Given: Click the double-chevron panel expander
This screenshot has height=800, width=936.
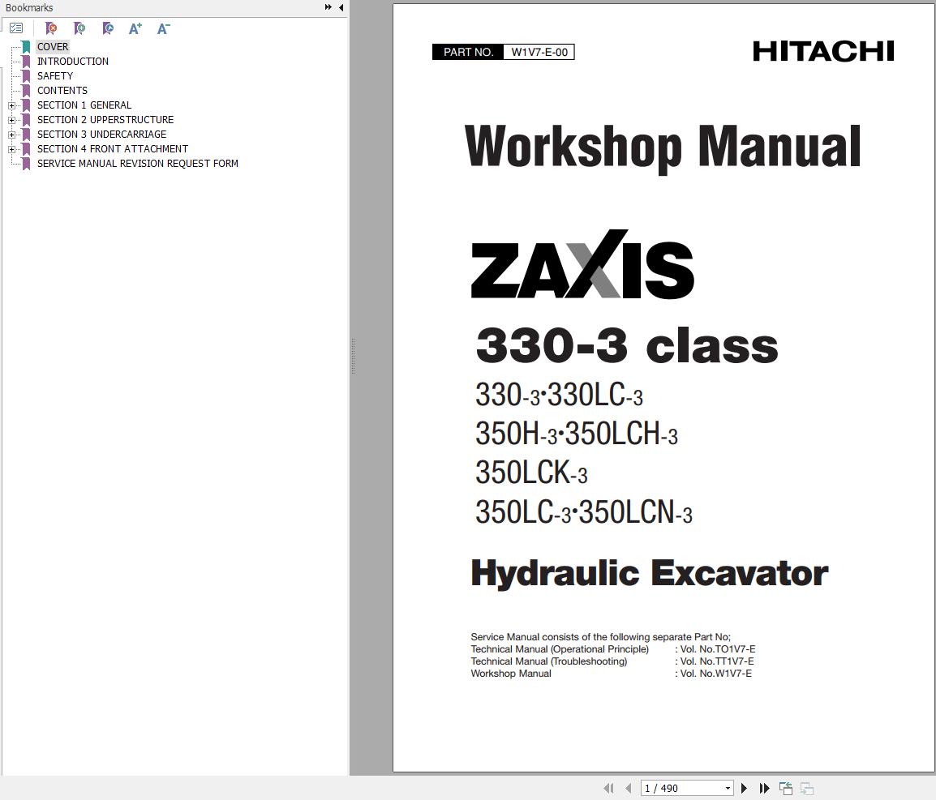Looking at the screenshot, I should (327, 6).
